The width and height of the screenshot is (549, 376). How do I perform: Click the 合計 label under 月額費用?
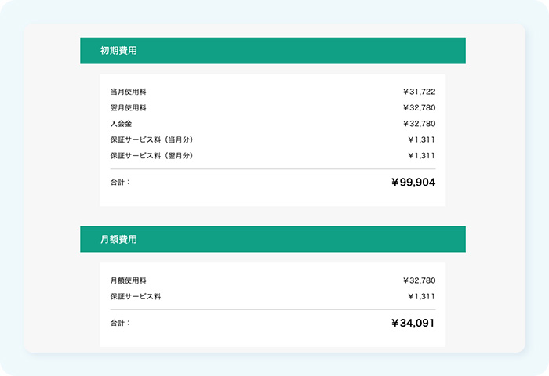(x=120, y=322)
